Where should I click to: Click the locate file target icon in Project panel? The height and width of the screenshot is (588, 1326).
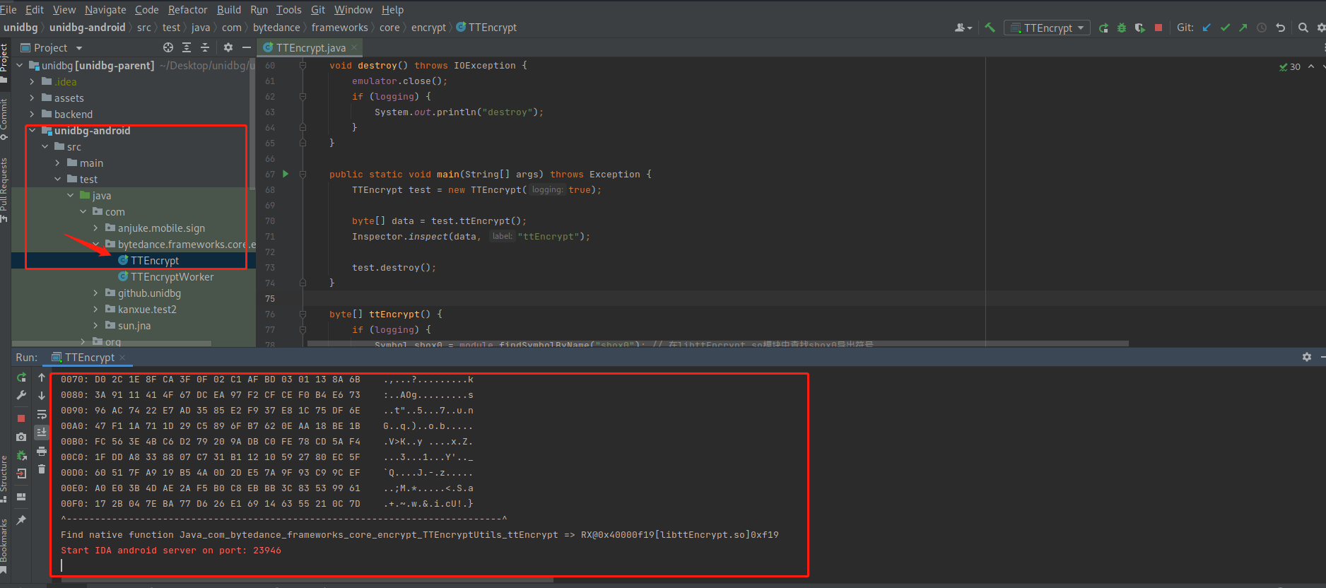click(168, 47)
